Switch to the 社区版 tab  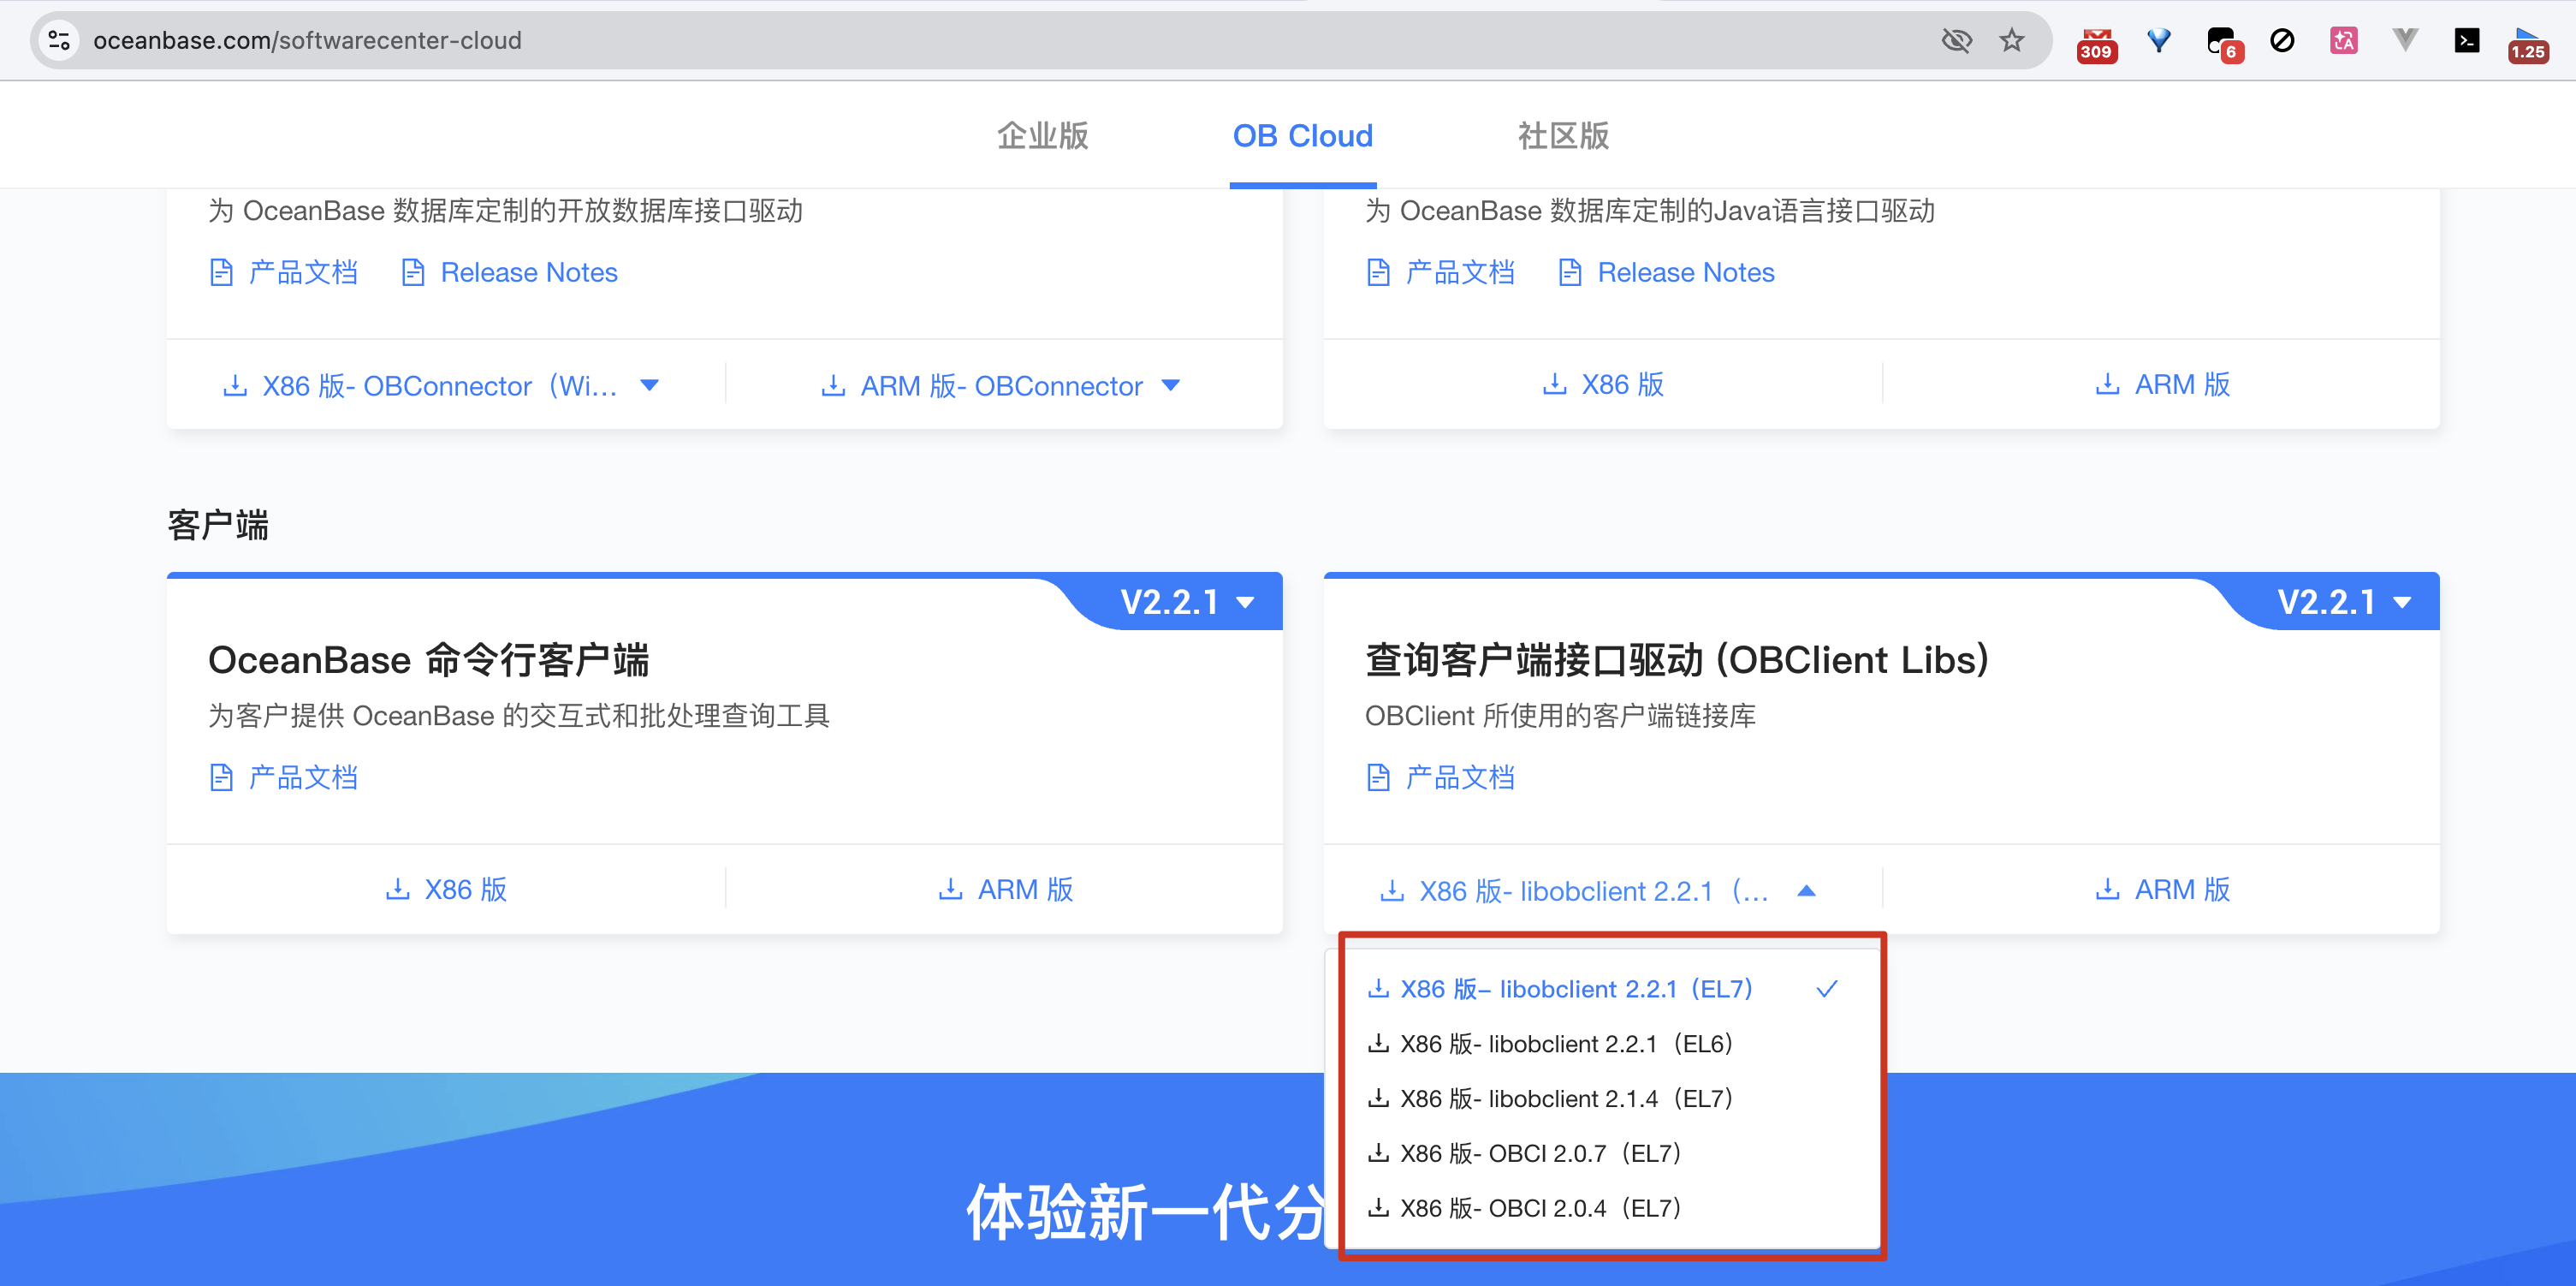1563,135
